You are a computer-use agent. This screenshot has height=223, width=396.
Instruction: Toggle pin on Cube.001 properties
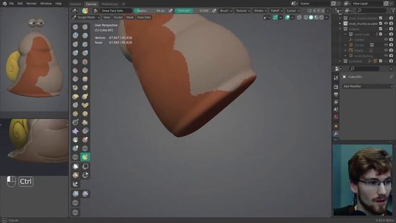coord(391,77)
